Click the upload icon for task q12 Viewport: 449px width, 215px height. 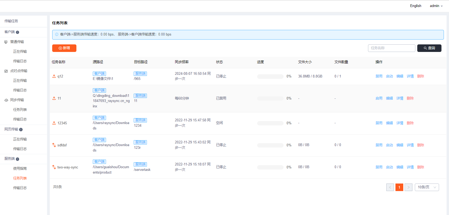[54, 76]
